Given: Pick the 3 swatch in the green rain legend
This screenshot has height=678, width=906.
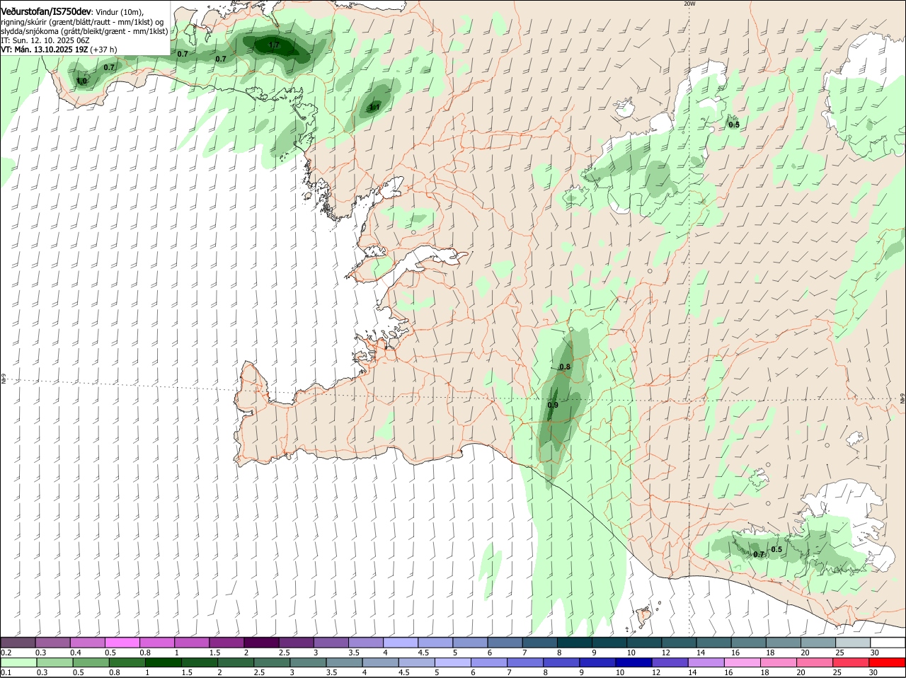Looking at the screenshot, I should pos(307,662).
